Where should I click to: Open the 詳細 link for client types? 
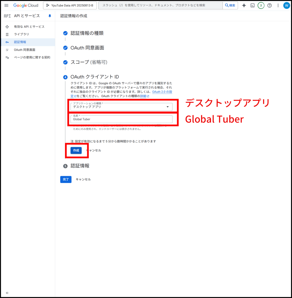[144, 96]
